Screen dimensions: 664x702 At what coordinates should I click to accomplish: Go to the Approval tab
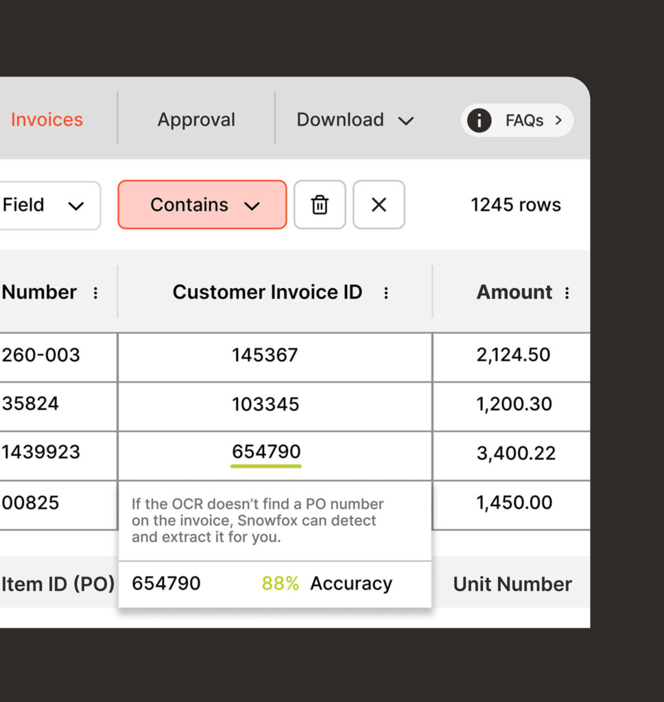(x=196, y=120)
